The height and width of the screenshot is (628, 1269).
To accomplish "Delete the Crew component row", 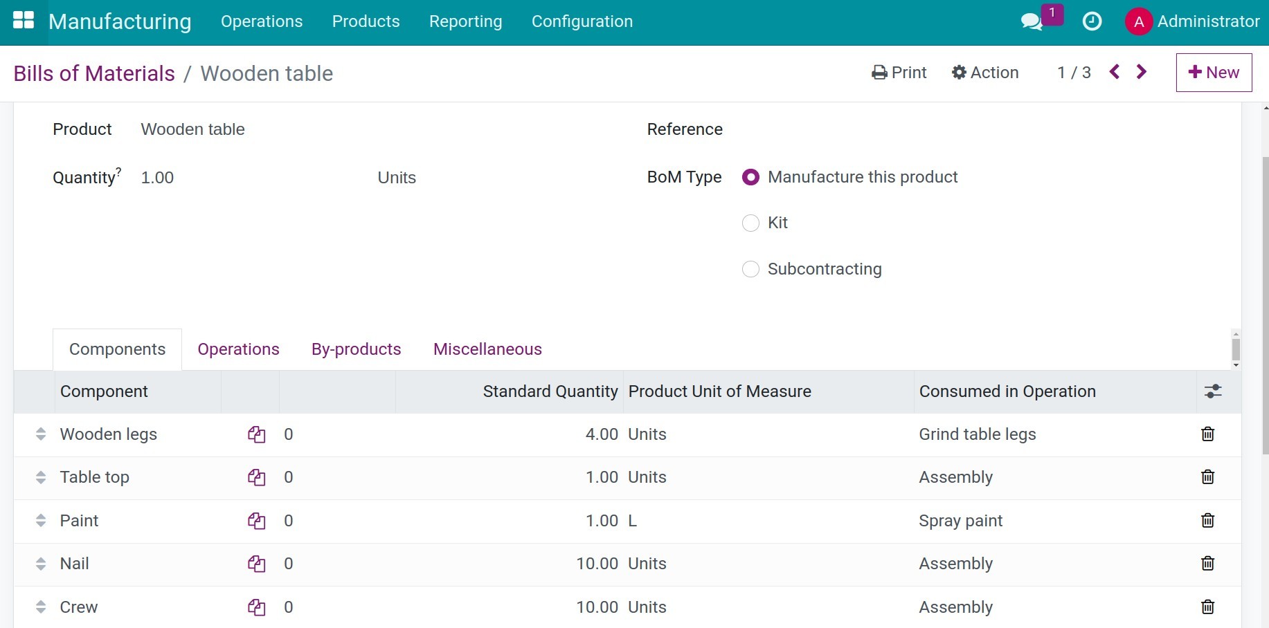I will click(1207, 607).
